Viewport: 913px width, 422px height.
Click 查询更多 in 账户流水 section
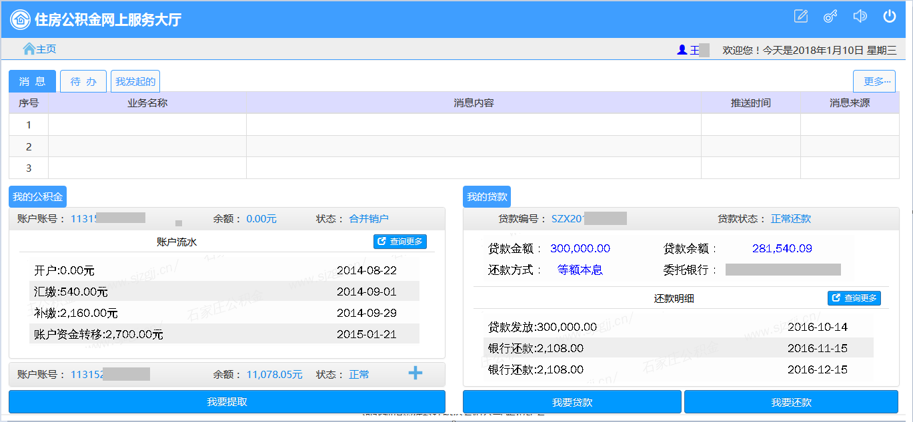coord(400,242)
